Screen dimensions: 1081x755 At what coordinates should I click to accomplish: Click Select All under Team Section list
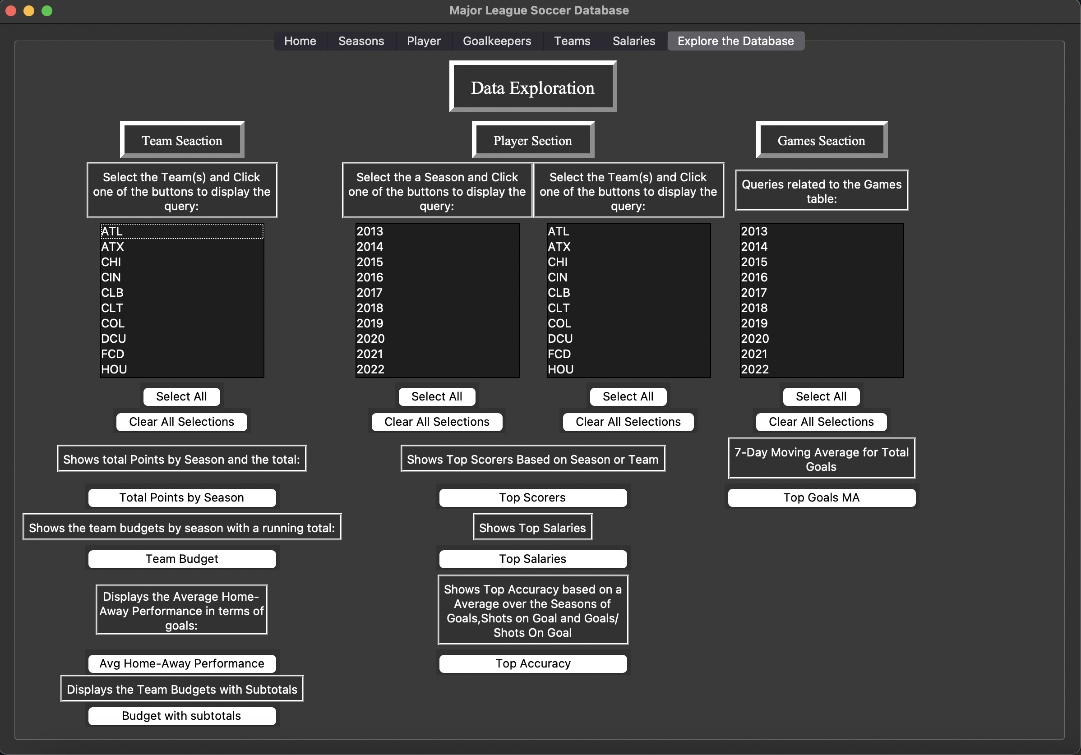tap(181, 396)
